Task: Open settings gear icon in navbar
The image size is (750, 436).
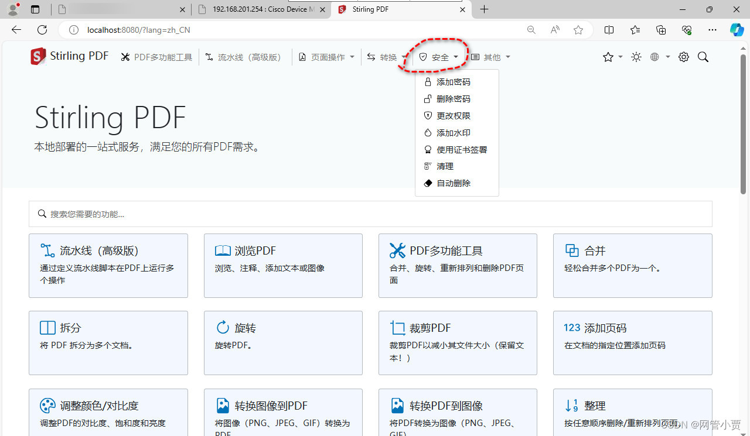Action: click(x=683, y=57)
